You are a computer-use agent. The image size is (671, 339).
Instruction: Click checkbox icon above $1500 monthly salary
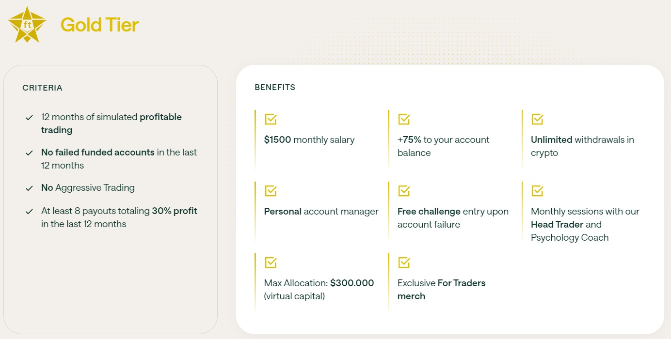[271, 119]
